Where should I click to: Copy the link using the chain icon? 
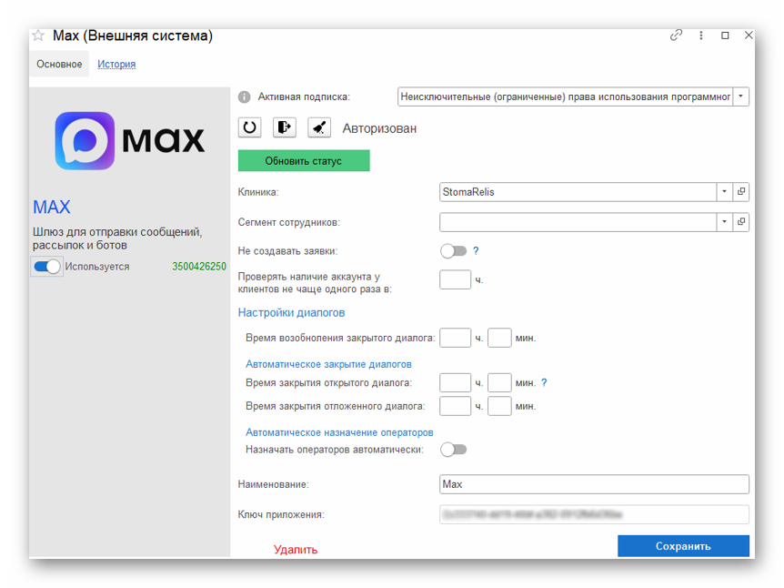[676, 35]
